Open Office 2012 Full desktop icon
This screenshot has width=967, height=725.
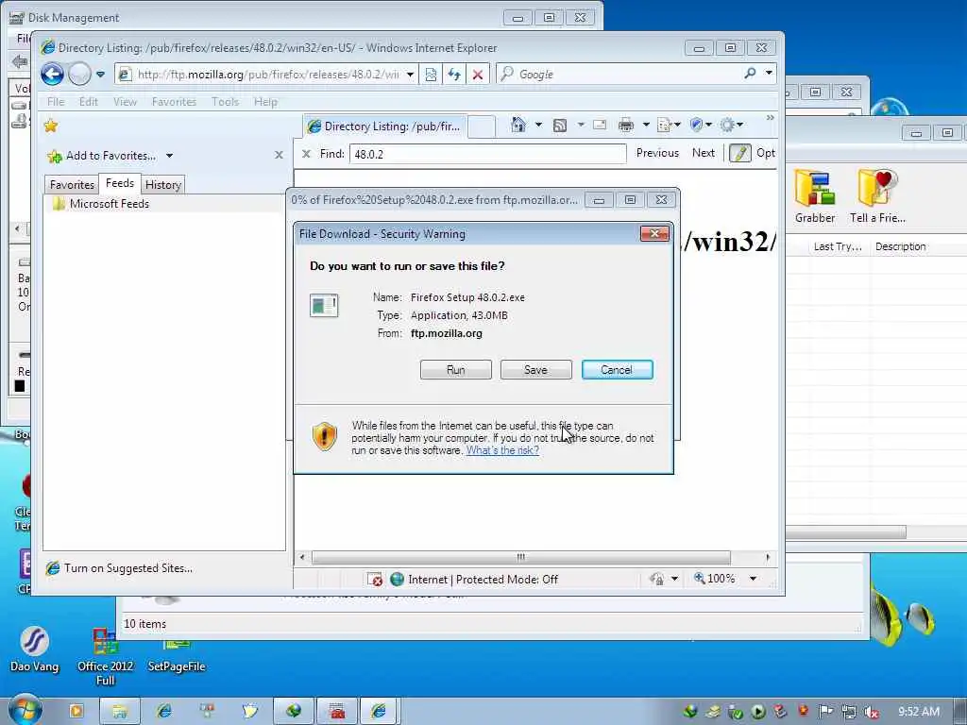[106, 657]
